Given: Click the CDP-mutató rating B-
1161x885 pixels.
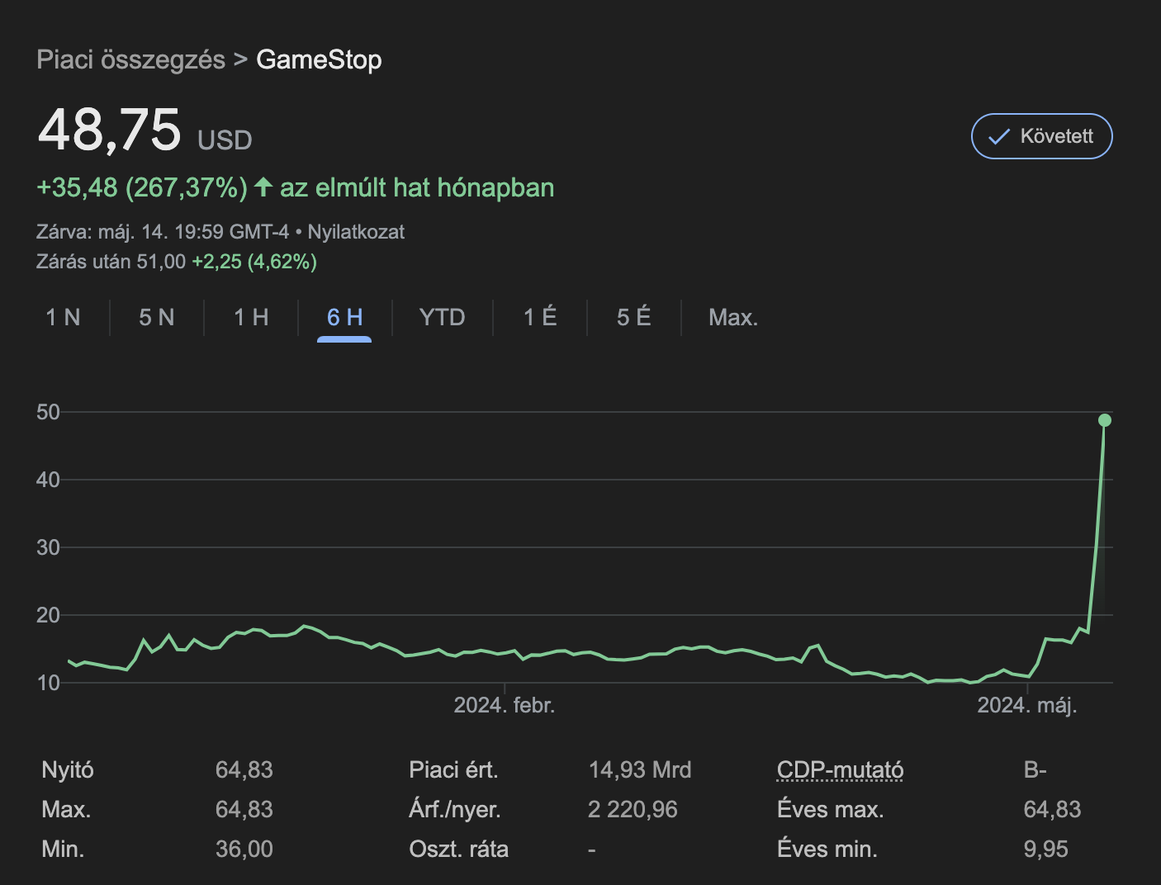Looking at the screenshot, I should point(1035,770).
